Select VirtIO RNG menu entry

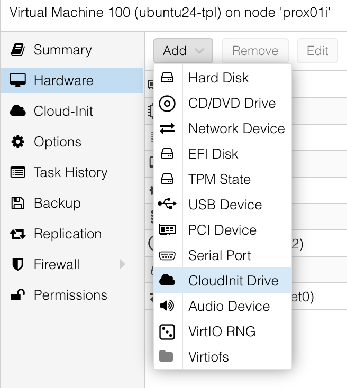coord(222,331)
